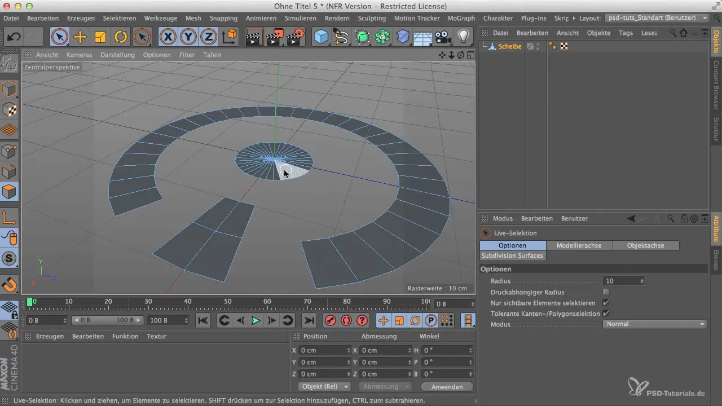Open the Sculpting menu
This screenshot has height=406, width=722.
click(x=372, y=18)
